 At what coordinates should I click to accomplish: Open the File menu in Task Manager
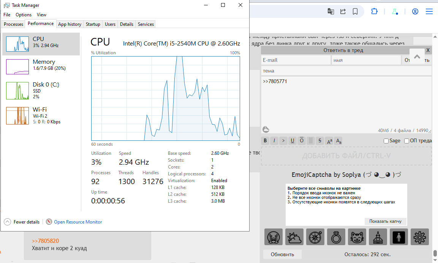tap(7, 15)
